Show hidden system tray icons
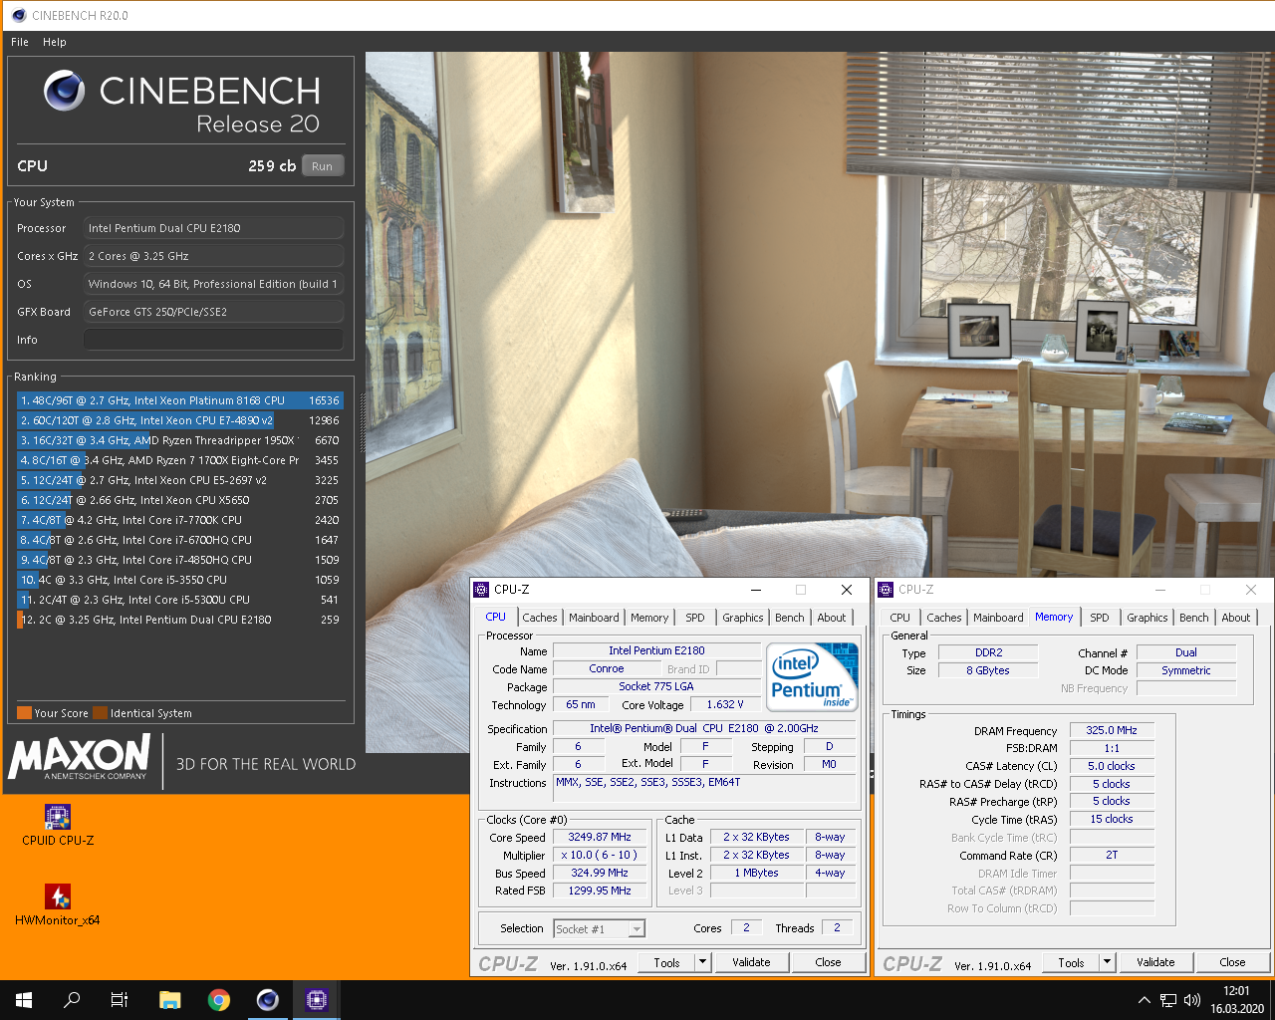This screenshot has width=1275, height=1020. click(x=1144, y=1000)
